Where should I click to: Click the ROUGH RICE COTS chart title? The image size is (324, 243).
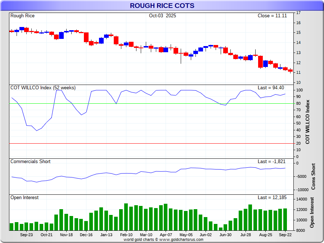click(162, 6)
